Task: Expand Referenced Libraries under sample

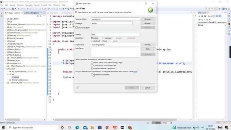Action: (8, 80)
